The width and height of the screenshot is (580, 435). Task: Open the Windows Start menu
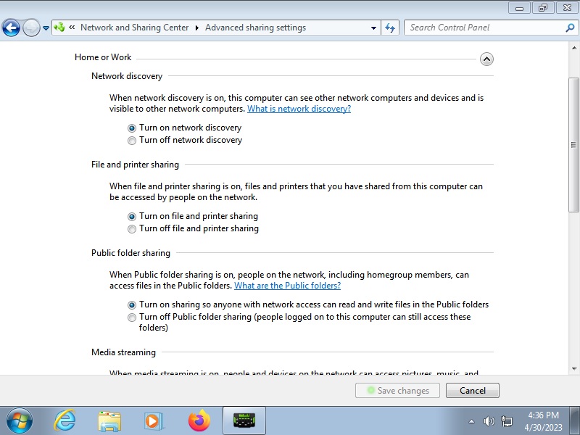coord(19,420)
